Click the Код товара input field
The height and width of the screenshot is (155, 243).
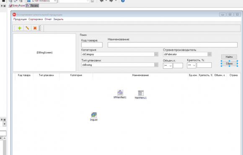(x=92, y=45)
